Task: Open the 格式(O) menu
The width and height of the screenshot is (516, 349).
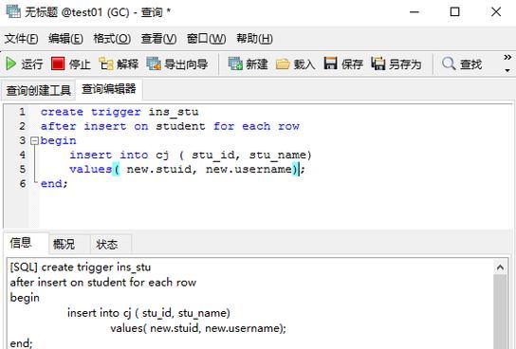Action: click(x=112, y=39)
